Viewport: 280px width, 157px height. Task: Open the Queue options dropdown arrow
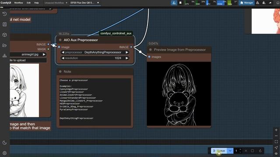pyautogui.click(x=230, y=151)
